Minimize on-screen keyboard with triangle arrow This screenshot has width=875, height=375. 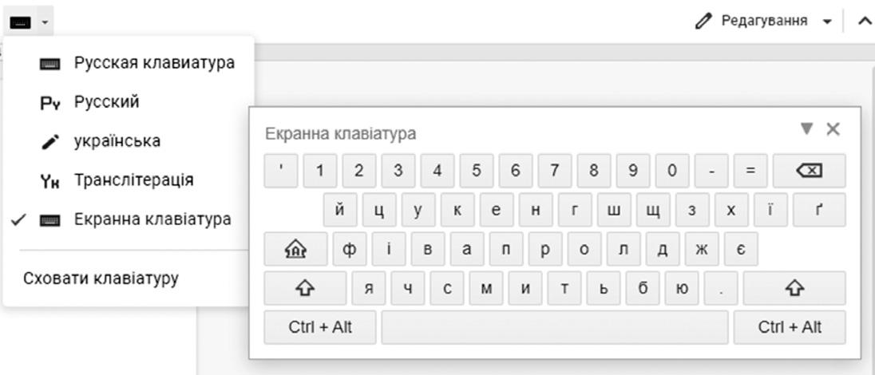click(807, 129)
